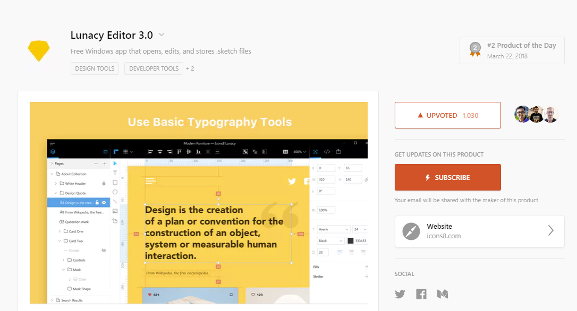
Task: Click Align Top icon in Lunacy toolbar
Action: 179,151
